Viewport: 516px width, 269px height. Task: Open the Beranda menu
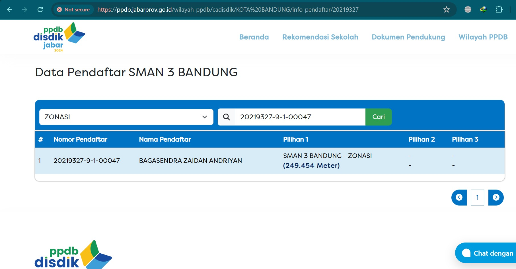(x=254, y=37)
